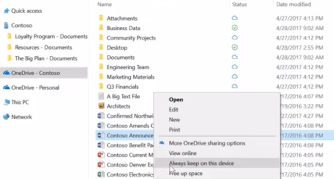
Task: Click the Q3 Financials cloud status icon
Action: pos(235,86)
